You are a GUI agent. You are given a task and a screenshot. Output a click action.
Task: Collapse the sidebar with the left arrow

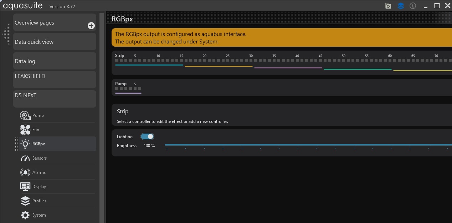(6, 34)
